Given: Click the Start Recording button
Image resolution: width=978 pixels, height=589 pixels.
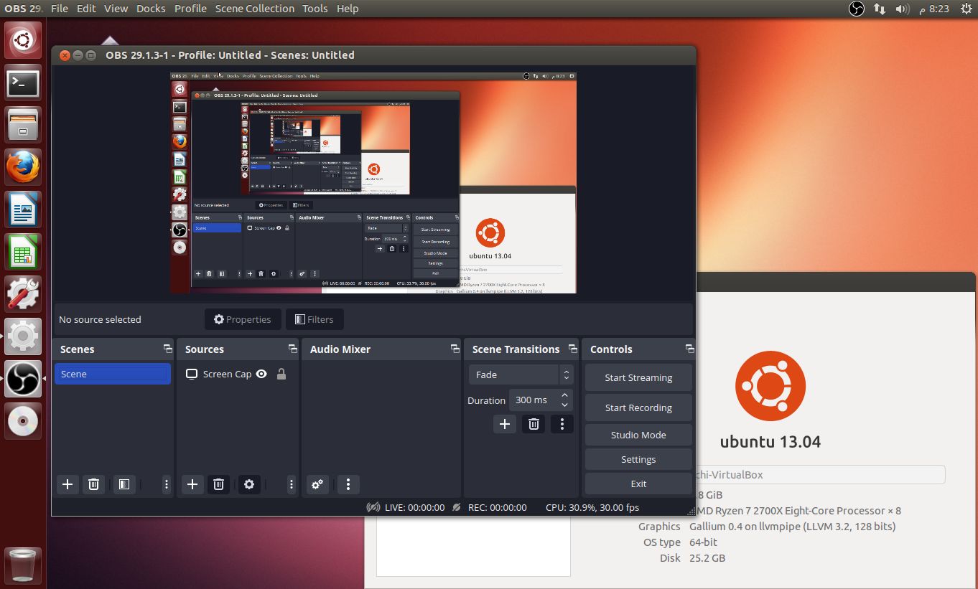Looking at the screenshot, I should (638, 407).
